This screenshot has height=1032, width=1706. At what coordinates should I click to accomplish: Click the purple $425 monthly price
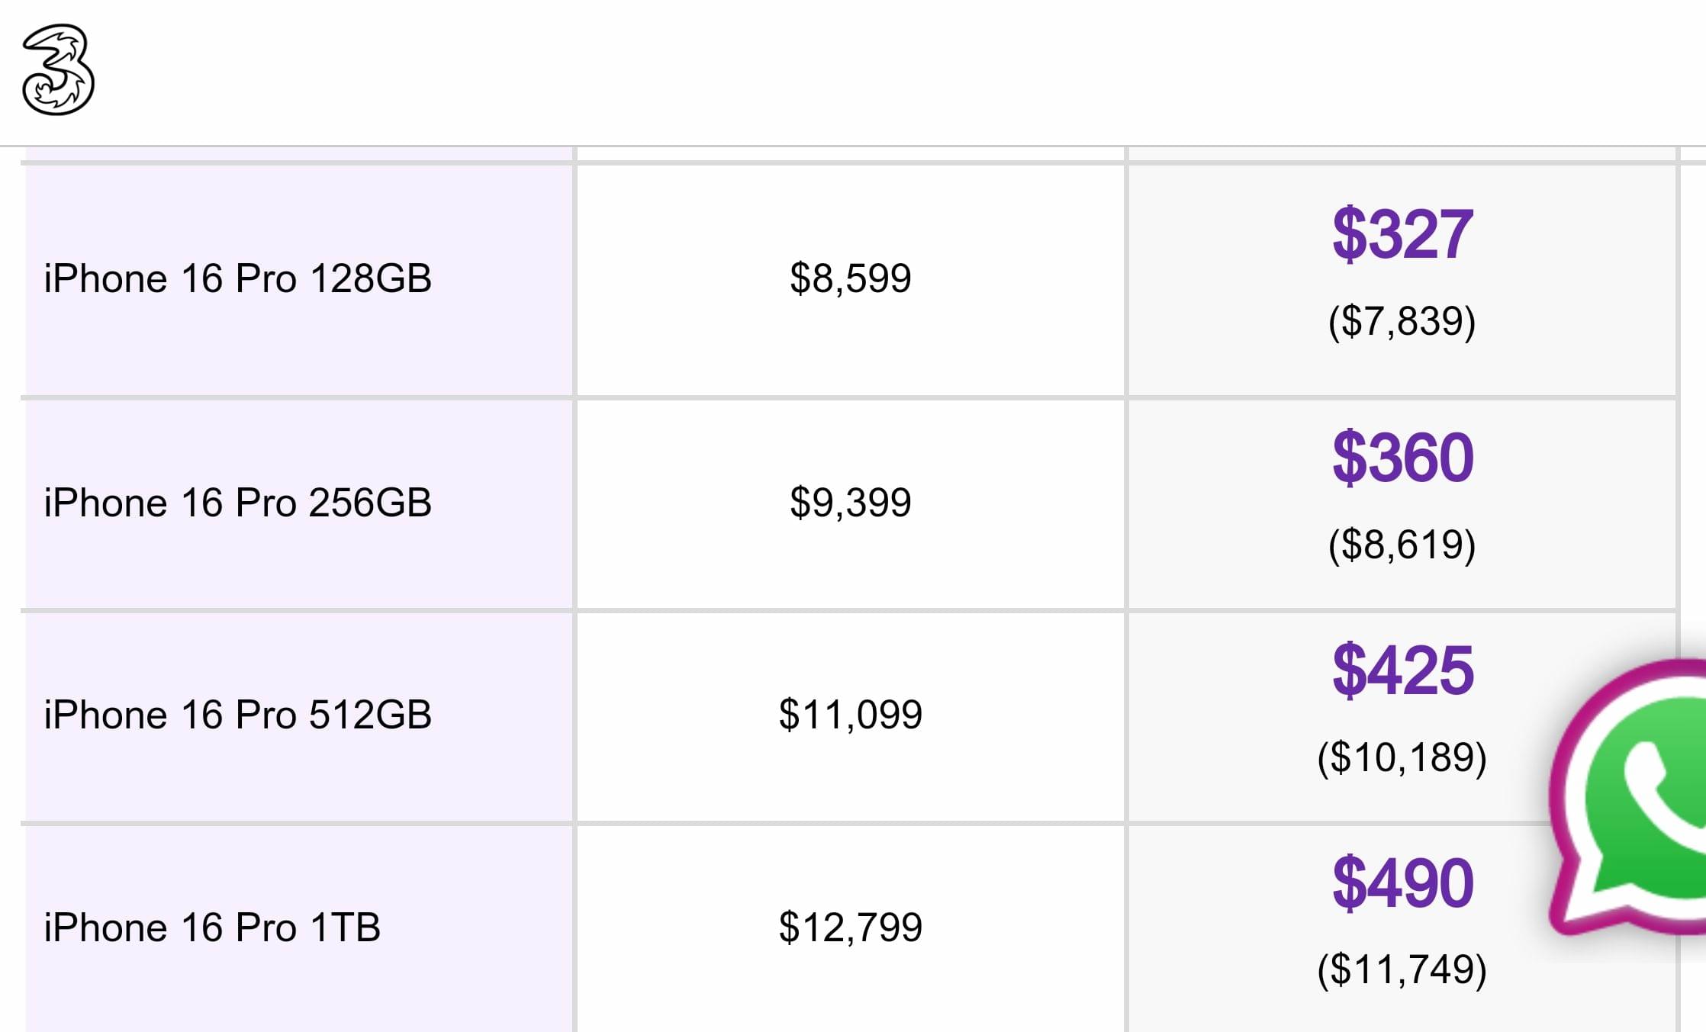click(1402, 670)
